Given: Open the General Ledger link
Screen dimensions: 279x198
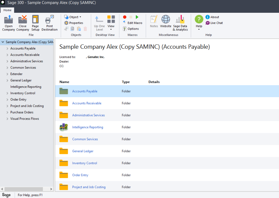Looking at the screenshot, I should (x=83, y=151).
